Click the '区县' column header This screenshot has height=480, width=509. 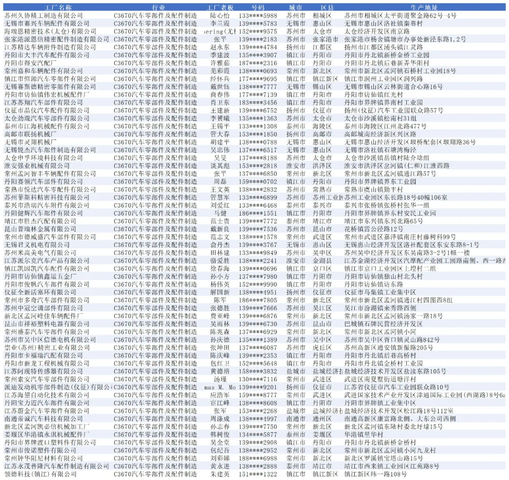coord(327,7)
